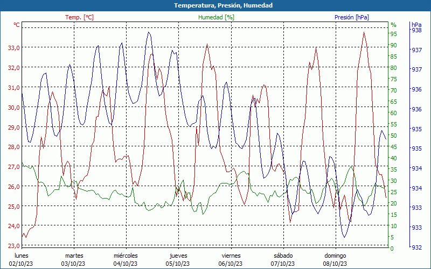Click the blue 'hPa' unit on pressure axis
Screen dimensions: 431x269
416,25
